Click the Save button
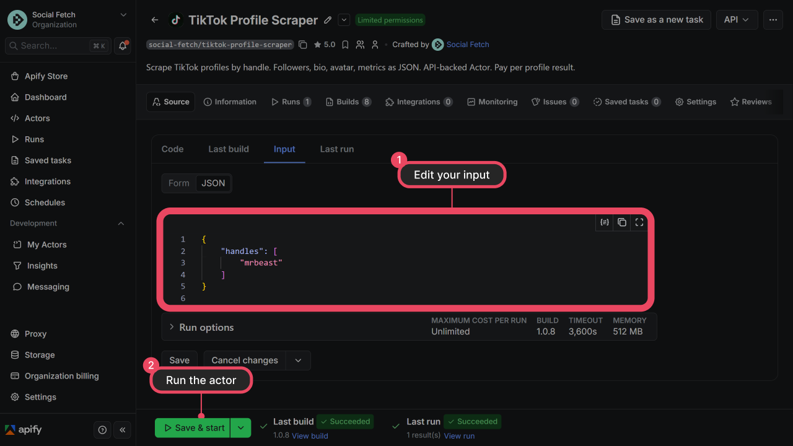793x446 pixels. pyautogui.click(x=180, y=361)
